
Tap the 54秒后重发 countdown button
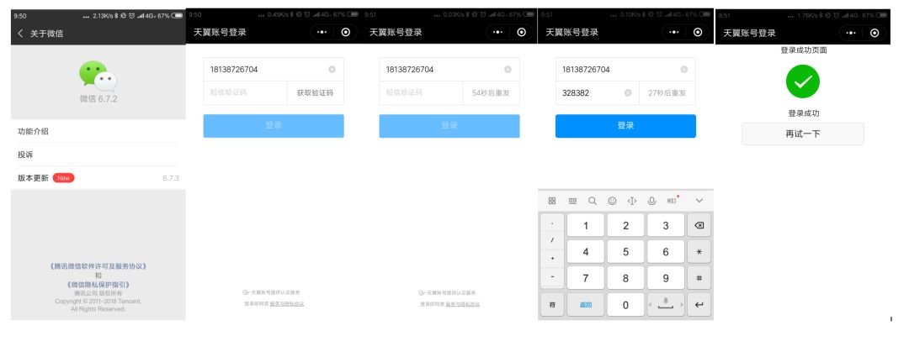(x=491, y=92)
